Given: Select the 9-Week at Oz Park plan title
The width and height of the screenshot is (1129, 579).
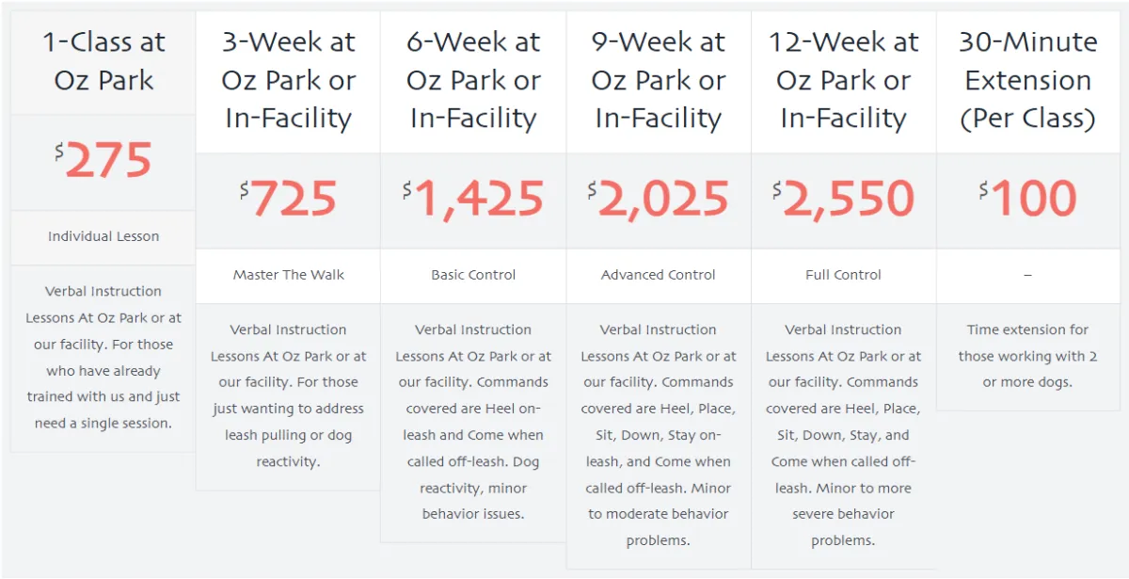Looking at the screenshot, I should (x=659, y=80).
